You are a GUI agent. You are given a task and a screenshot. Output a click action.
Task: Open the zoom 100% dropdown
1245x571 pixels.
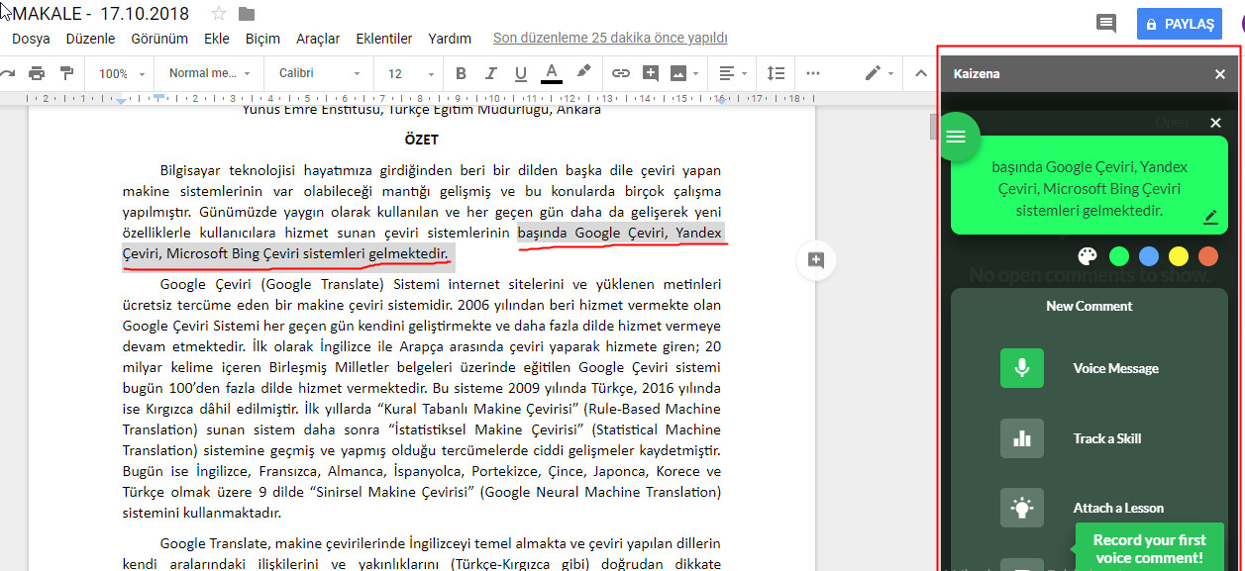tap(121, 73)
